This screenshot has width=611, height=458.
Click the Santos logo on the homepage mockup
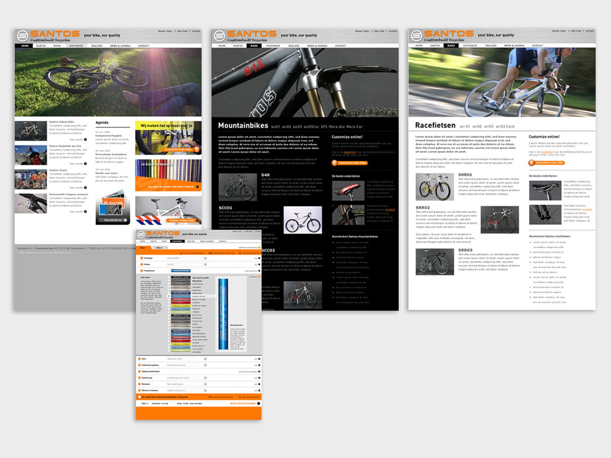[49, 36]
